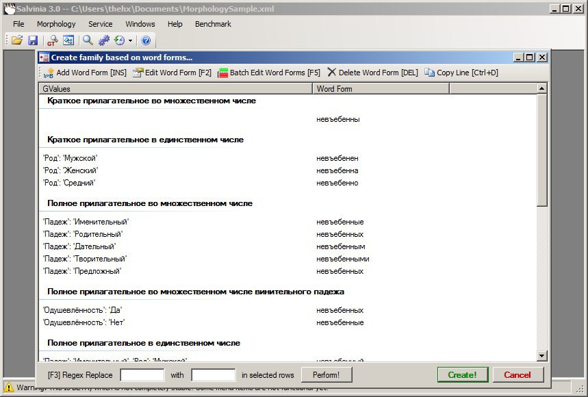Open a file with the folder icon
Screen dimensions: 588x397
(x=17, y=40)
